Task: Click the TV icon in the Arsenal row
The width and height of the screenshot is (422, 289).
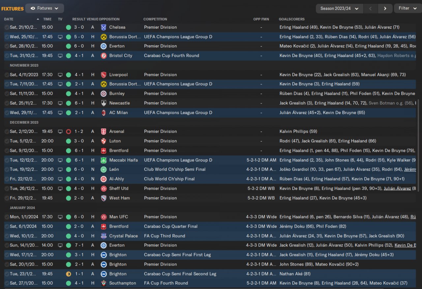Action: click(x=60, y=131)
